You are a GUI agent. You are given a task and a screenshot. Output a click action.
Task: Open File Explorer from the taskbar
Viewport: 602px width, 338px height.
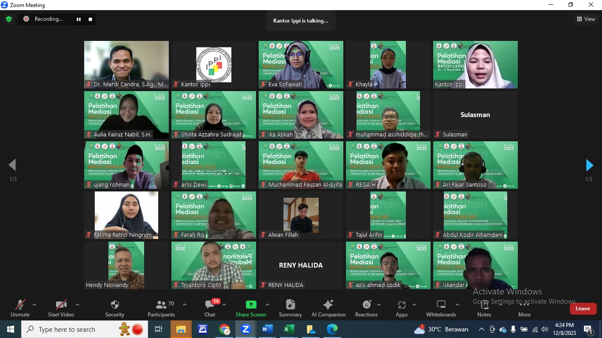[x=181, y=329]
